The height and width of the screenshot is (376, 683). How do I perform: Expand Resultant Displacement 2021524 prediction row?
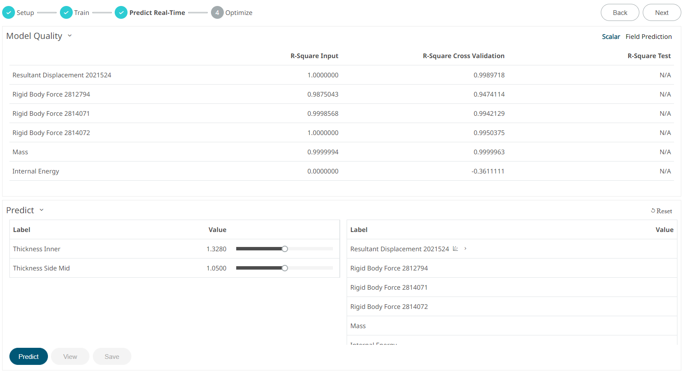pyautogui.click(x=466, y=249)
